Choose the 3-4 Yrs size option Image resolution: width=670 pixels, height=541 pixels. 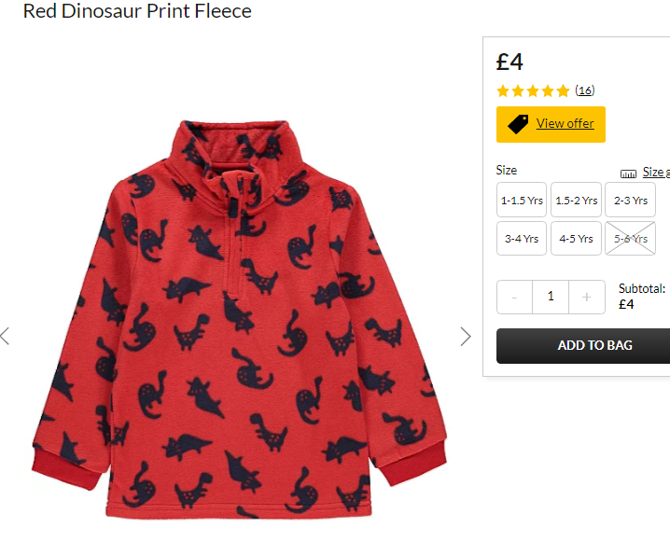click(x=522, y=238)
